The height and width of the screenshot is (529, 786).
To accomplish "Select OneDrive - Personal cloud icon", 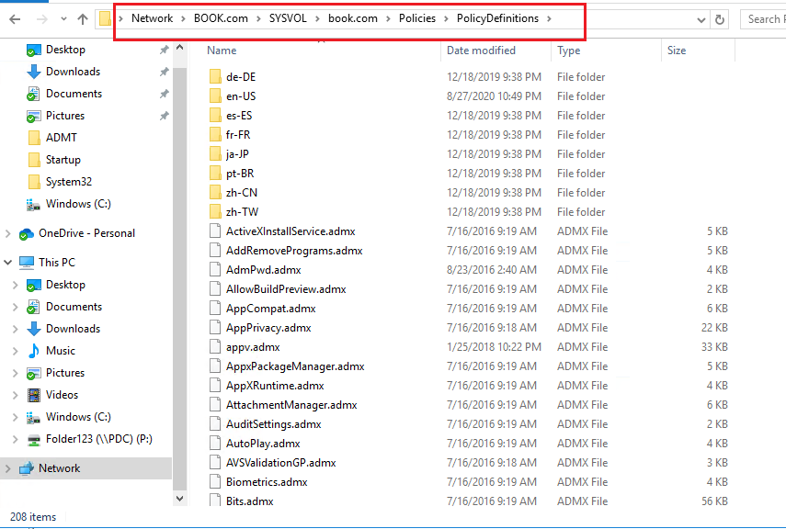I will (x=26, y=234).
